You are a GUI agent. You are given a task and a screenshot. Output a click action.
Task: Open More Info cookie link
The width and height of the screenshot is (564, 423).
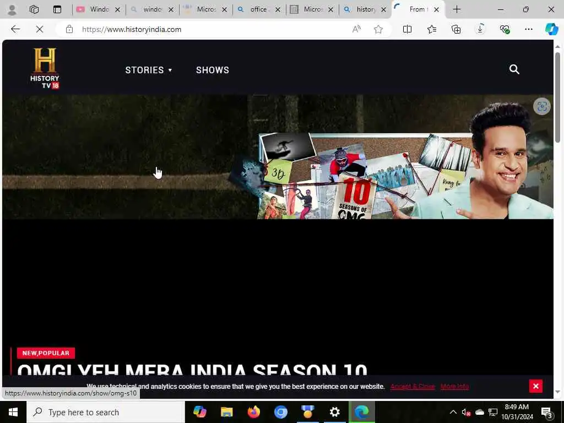coord(454,386)
